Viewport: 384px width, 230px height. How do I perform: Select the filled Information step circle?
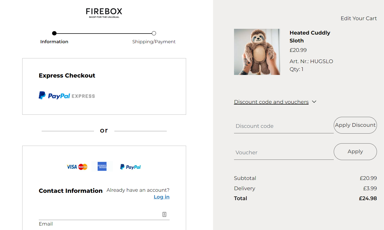[x=54, y=33]
